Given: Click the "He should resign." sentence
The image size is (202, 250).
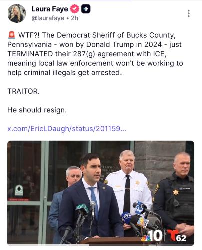Looking at the screenshot, I should point(37,110).
